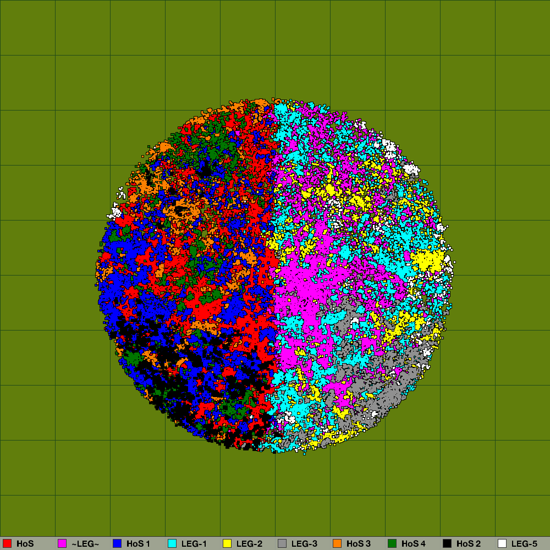Select the HoS 3 legend label

[x=359, y=544]
